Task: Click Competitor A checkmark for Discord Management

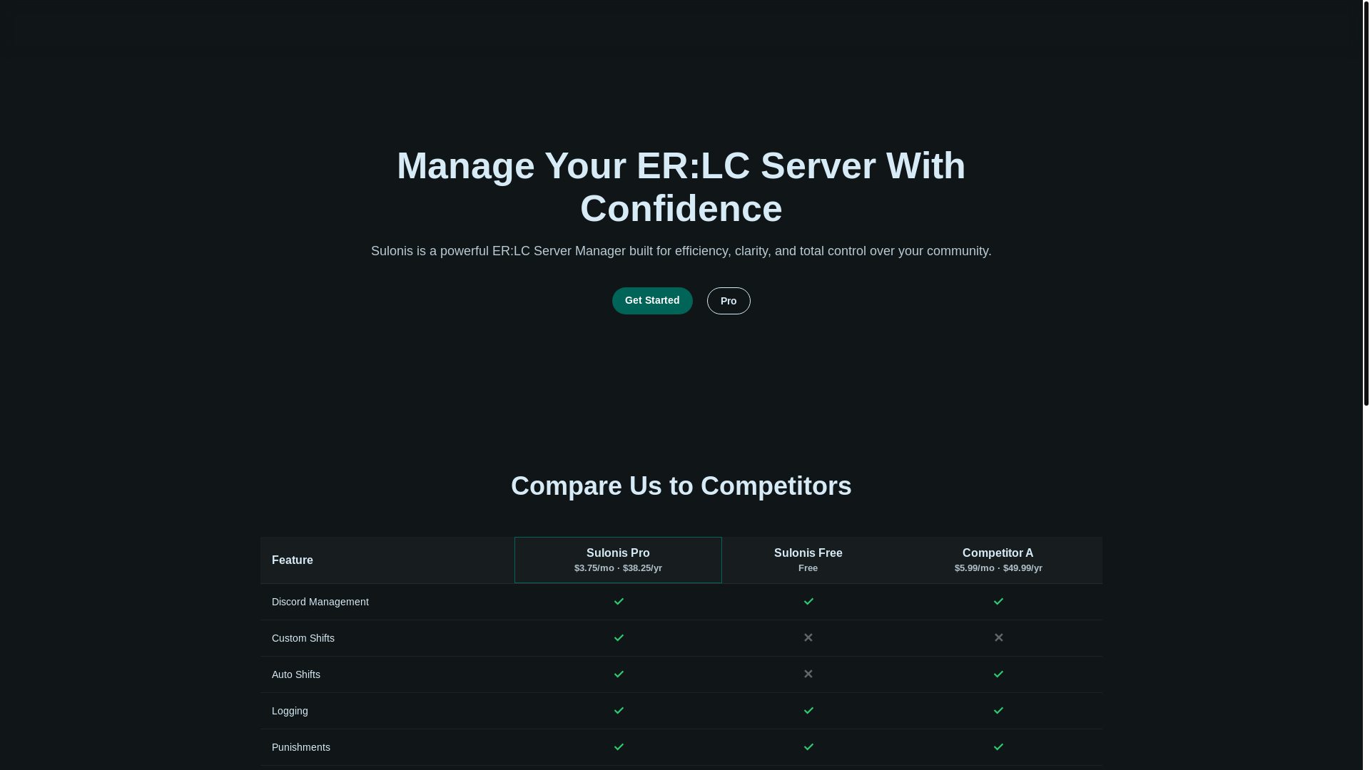Action: (998, 602)
